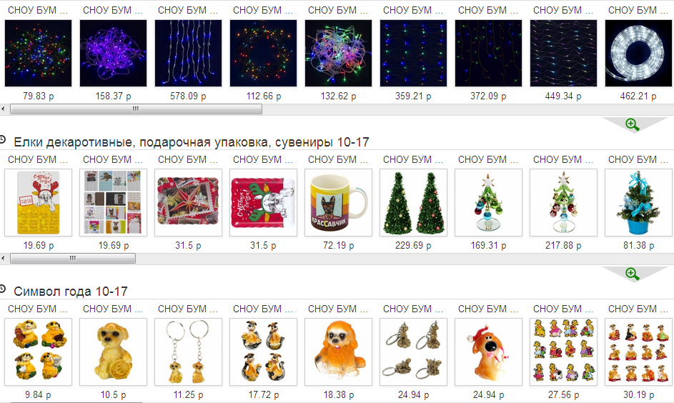Screen dimensions: 674x403
Task: Click the 72.19 р price label
Action: click(x=338, y=246)
